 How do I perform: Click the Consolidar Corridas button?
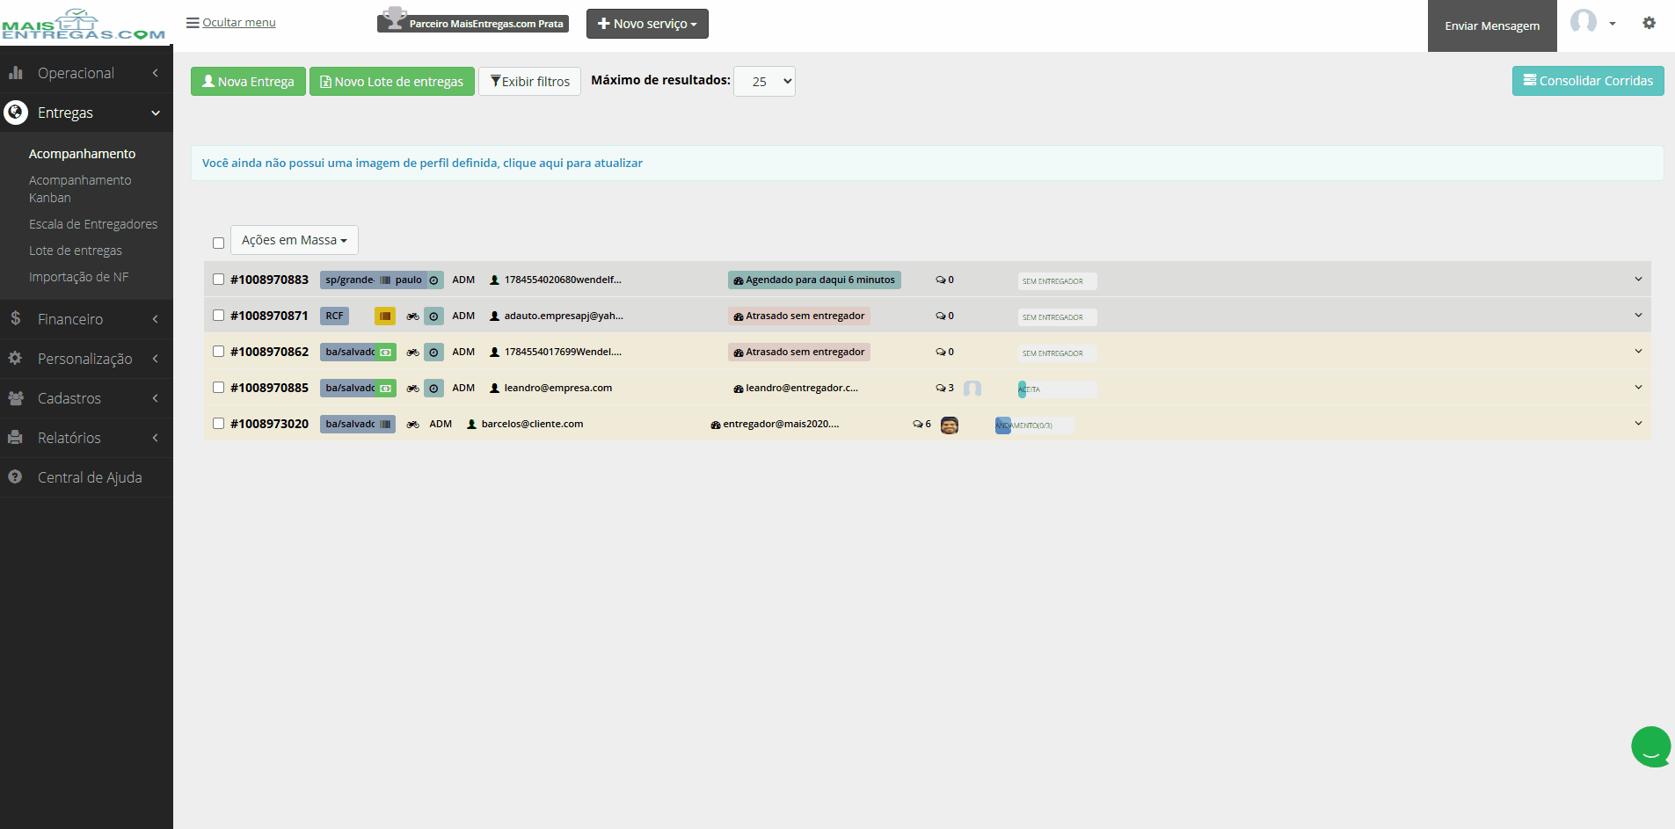point(1588,81)
